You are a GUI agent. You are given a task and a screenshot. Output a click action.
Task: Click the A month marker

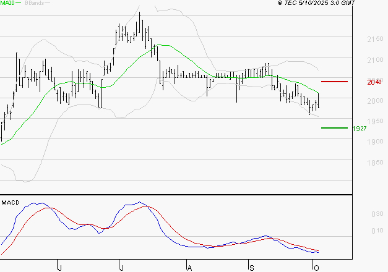tap(189, 268)
